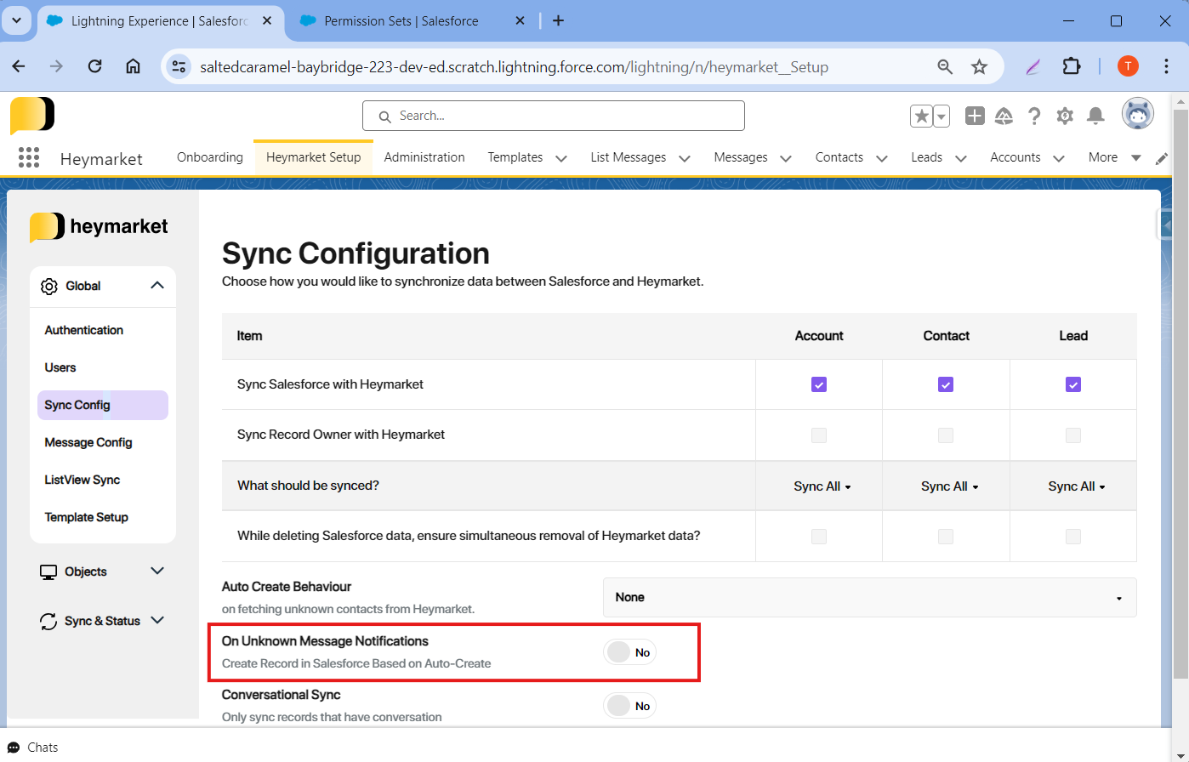Screen dimensions: 1189x762
Task: Open Authentication settings in sidebar
Action: (x=84, y=330)
